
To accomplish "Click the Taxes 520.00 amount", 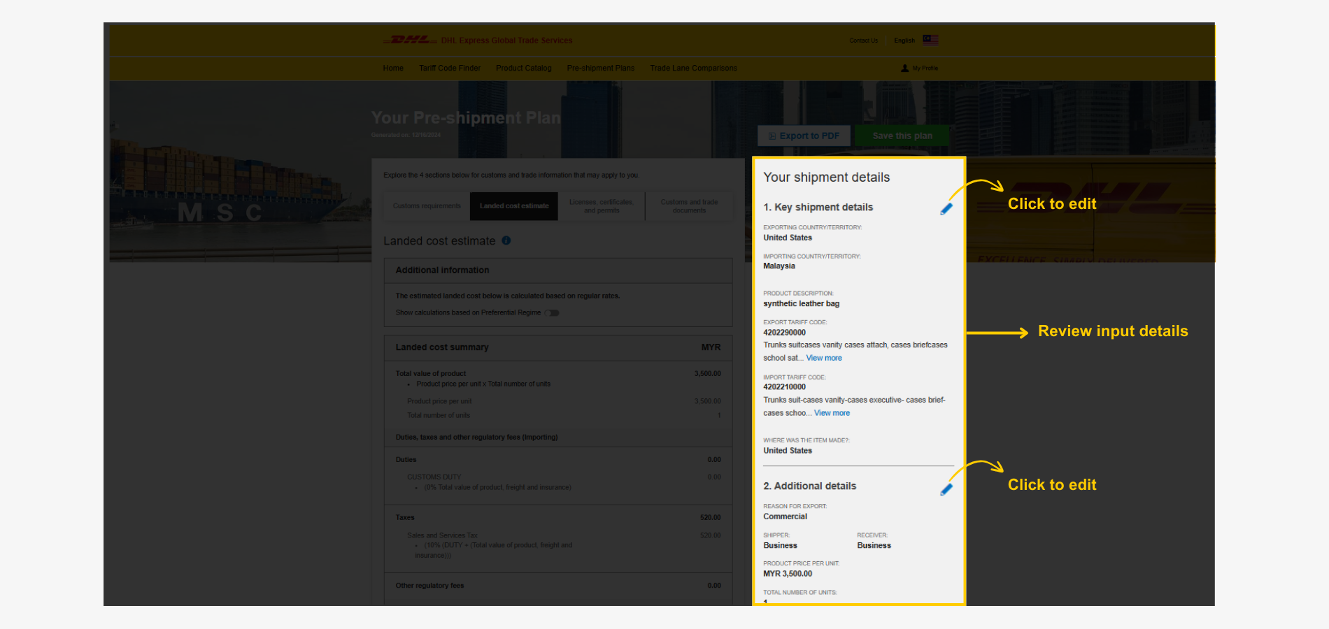I will (x=710, y=518).
